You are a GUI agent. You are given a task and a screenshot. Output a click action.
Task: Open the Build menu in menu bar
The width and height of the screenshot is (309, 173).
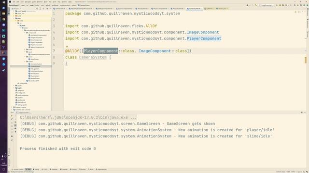45,2
